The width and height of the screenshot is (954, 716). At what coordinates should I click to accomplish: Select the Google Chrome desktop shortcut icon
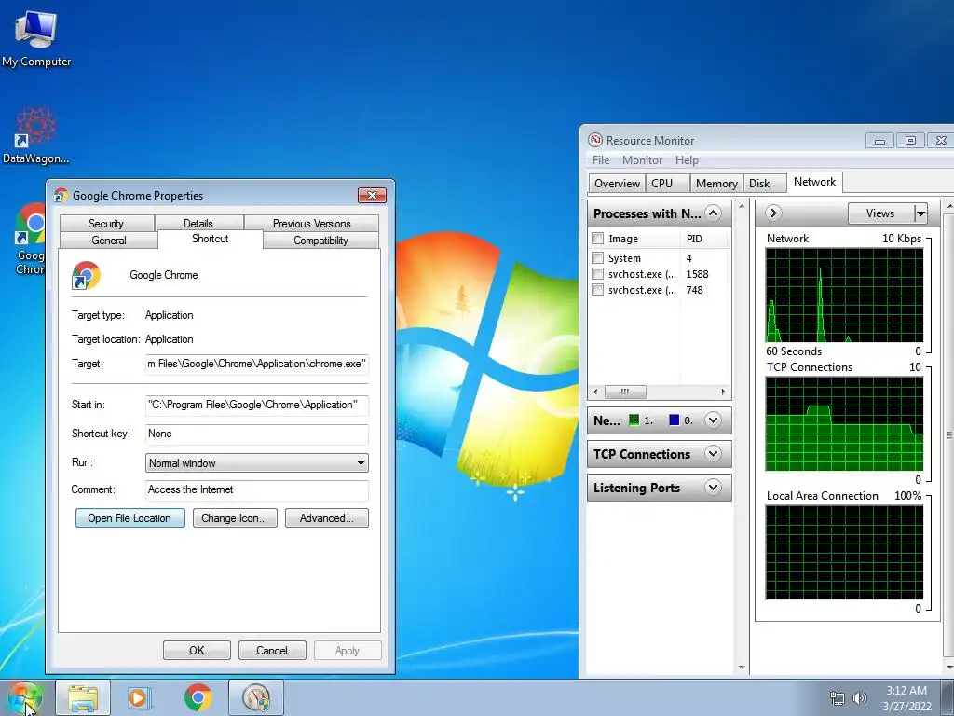pyautogui.click(x=29, y=240)
